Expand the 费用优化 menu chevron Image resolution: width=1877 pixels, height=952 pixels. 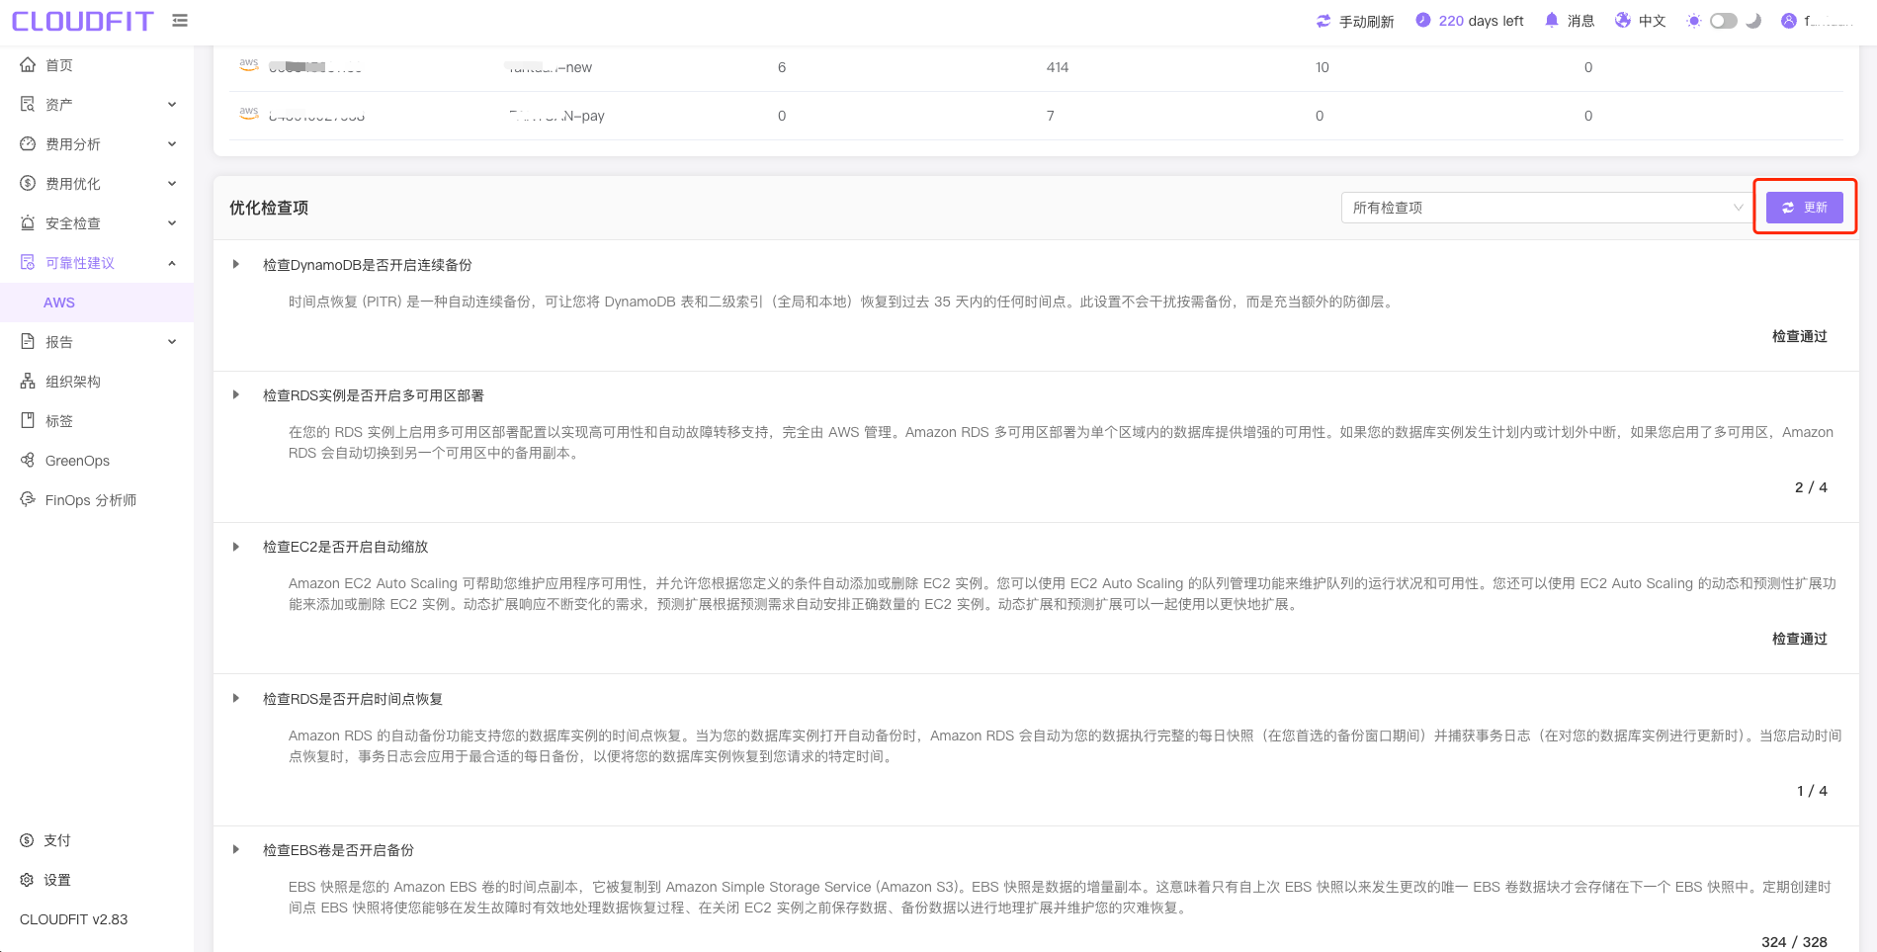[x=172, y=184]
